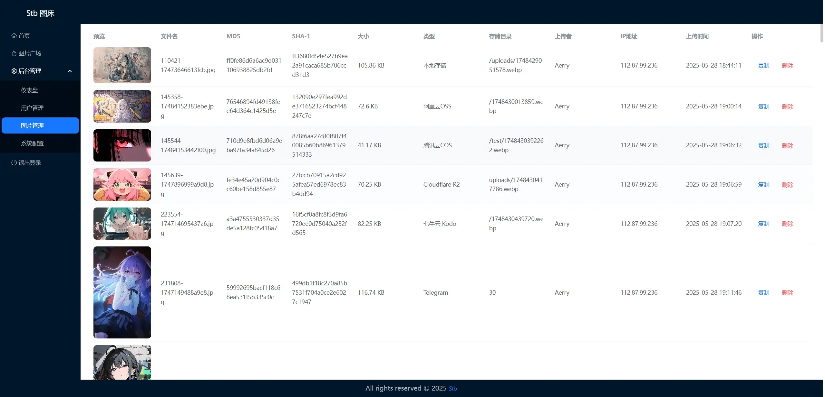This screenshot has height=397, width=825.
Task: Select the 图片管理 menu entry
Action: pos(32,126)
